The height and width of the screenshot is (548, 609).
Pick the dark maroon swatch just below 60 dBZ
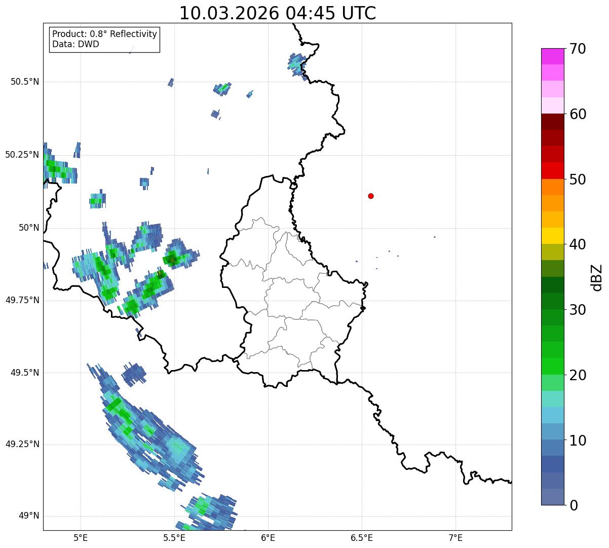coord(553,122)
